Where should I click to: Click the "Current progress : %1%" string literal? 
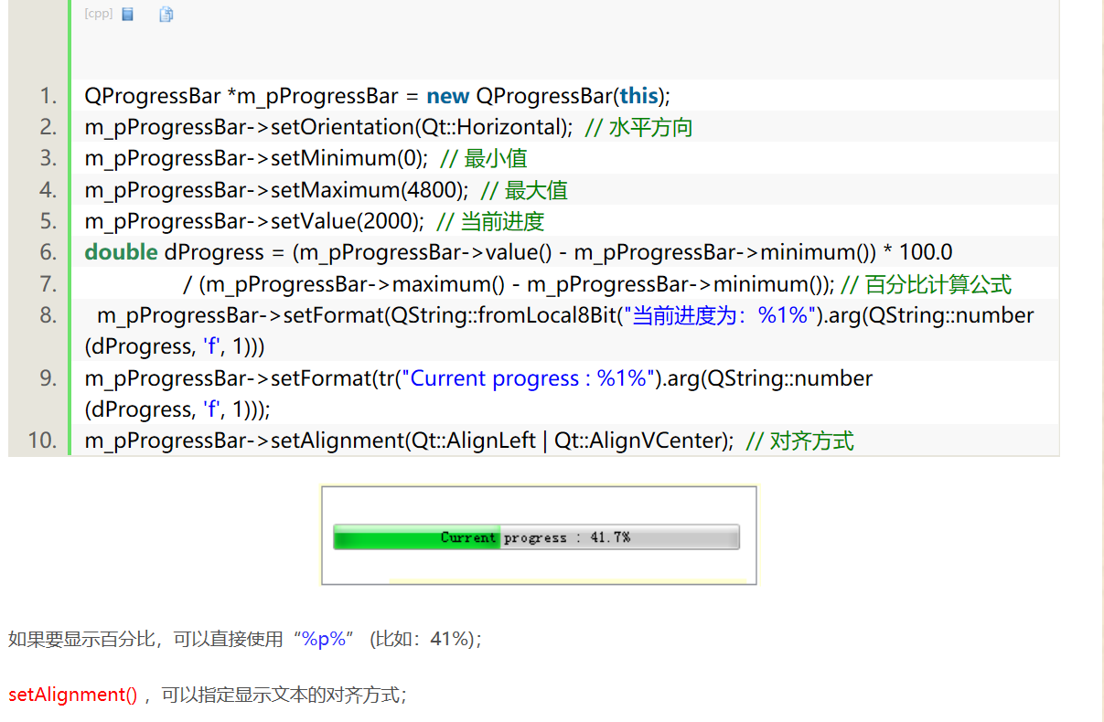point(529,378)
